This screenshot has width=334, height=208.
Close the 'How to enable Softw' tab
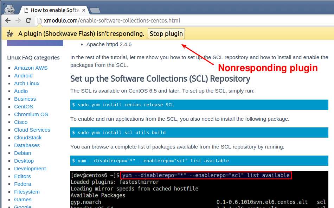pos(84,10)
